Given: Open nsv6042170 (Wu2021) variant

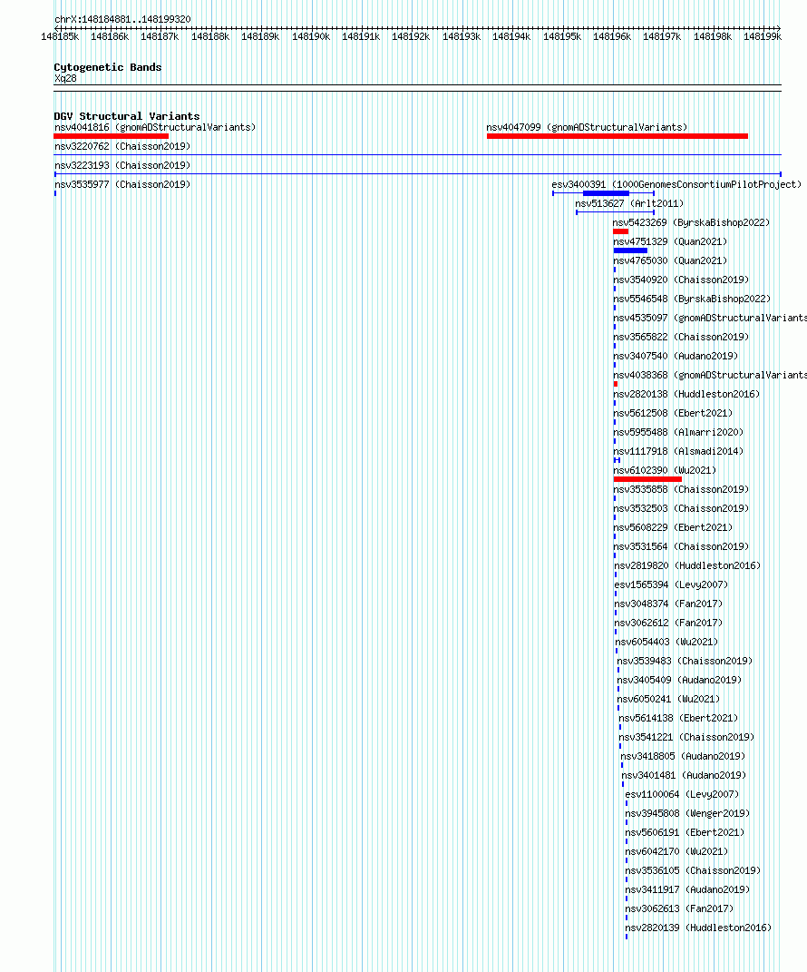Looking at the screenshot, I should coord(676,851).
